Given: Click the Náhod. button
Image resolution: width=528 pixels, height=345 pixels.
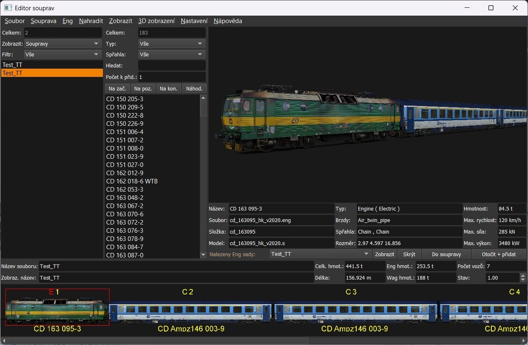Looking at the screenshot, I should pos(194,88).
